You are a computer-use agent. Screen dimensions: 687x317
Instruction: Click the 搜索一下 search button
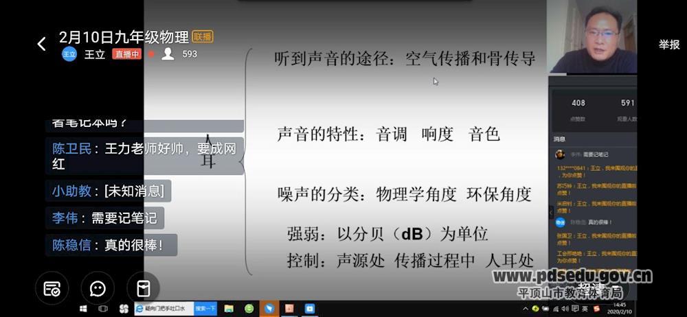tap(205, 309)
